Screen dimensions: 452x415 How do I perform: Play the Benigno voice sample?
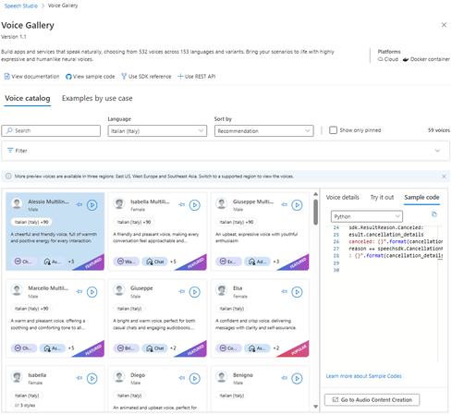(x=297, y=378)
